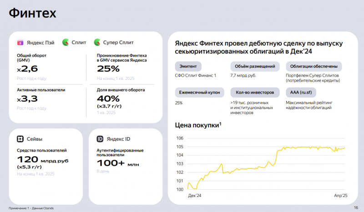Click the 7,7 млрд руб. text
This screenshot has width=364, height=212.
tap(243, 75)
